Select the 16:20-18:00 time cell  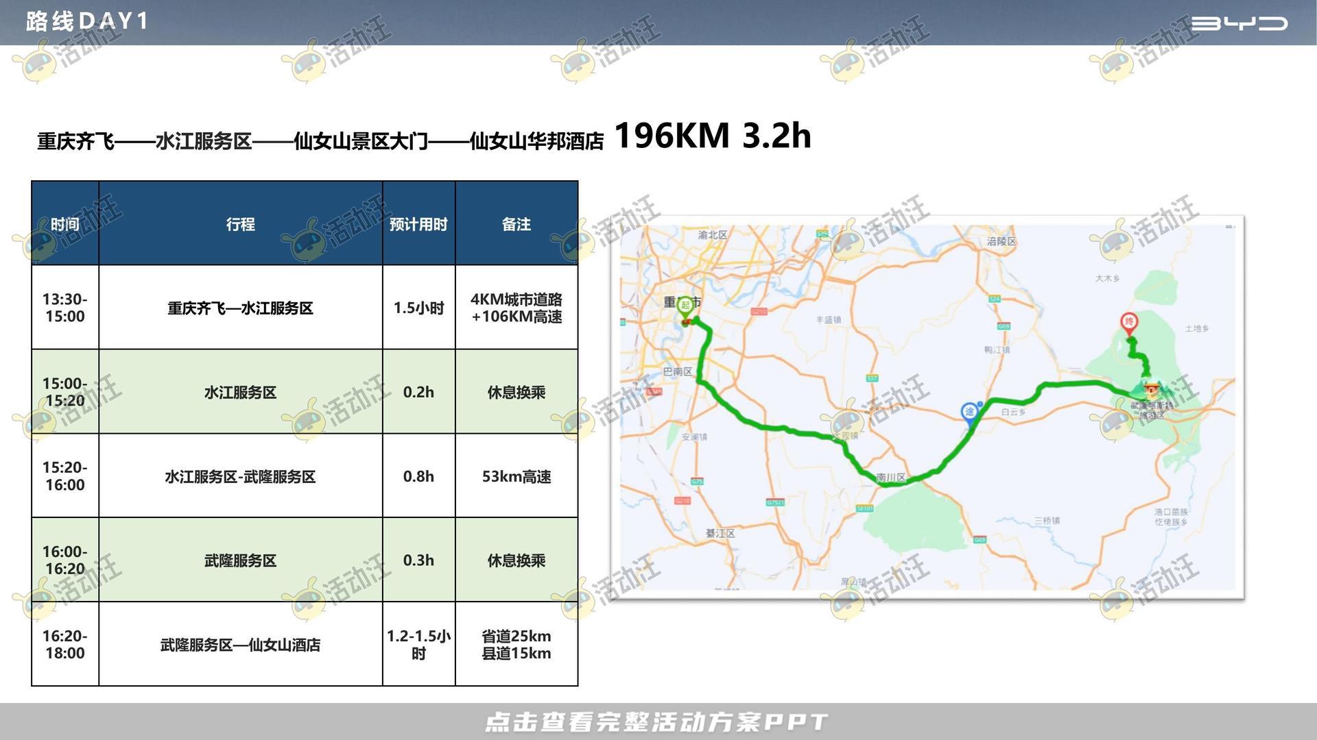(65, 644)
